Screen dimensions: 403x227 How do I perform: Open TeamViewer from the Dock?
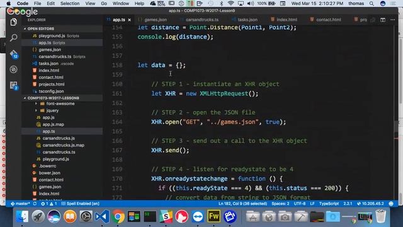(x=198, y=216)
